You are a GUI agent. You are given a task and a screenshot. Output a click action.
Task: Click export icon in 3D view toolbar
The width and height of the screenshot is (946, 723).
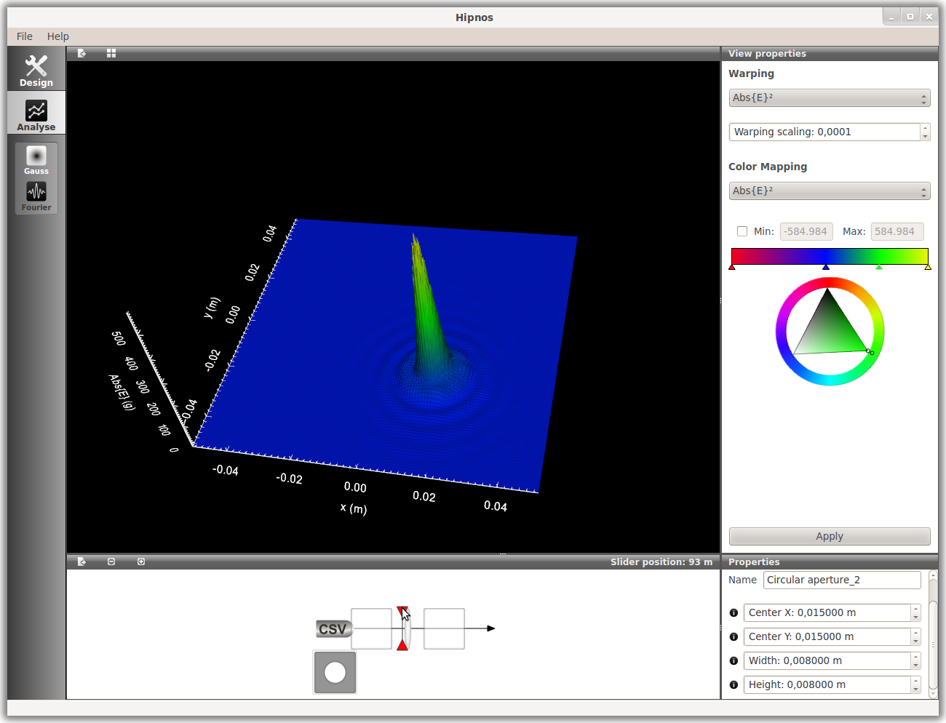coord(82,53)
